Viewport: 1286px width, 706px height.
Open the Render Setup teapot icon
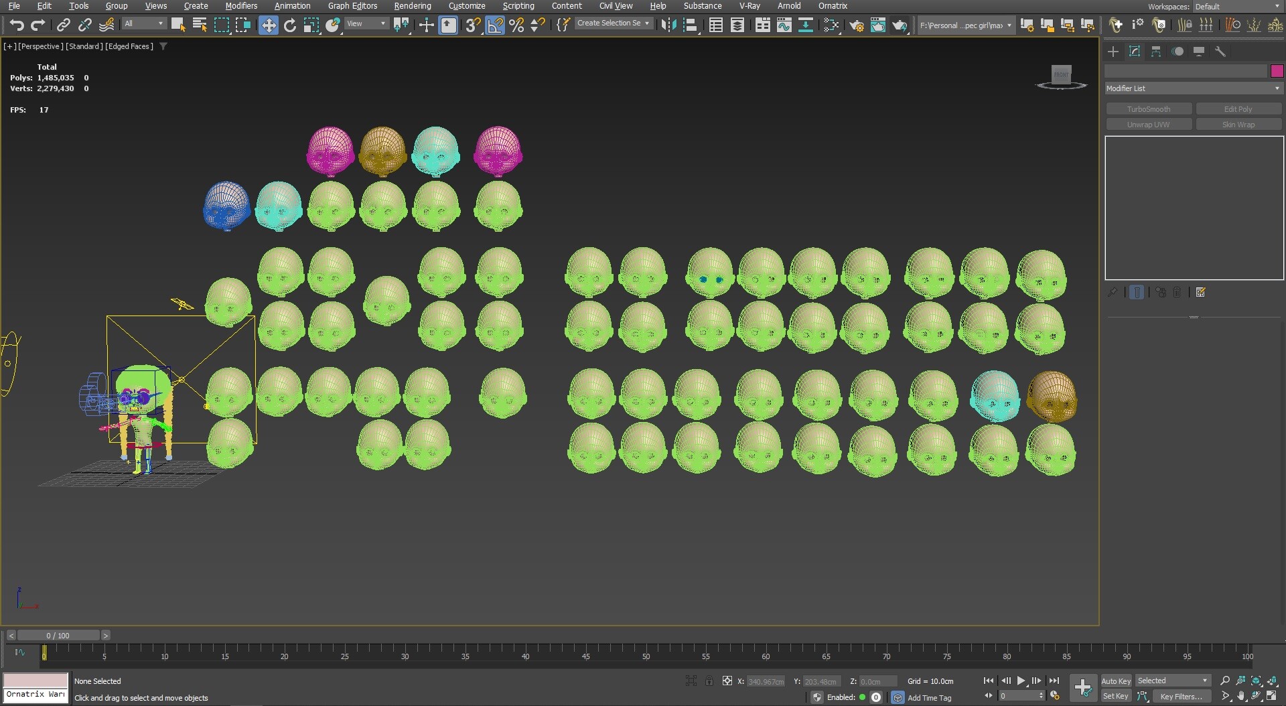tap(856, 25)
